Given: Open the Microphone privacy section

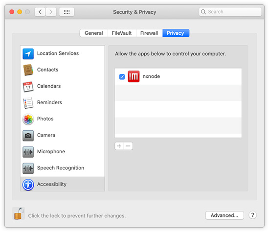Looking at the screenshot, I should (63, 151).
